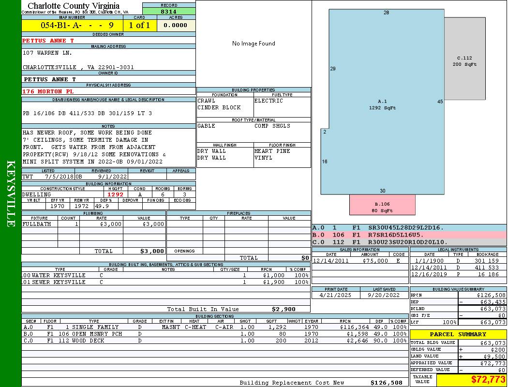Click the Building Replacement Cost New total
Image resolution: width=508 pixels, height=387 pixels.
386,383
